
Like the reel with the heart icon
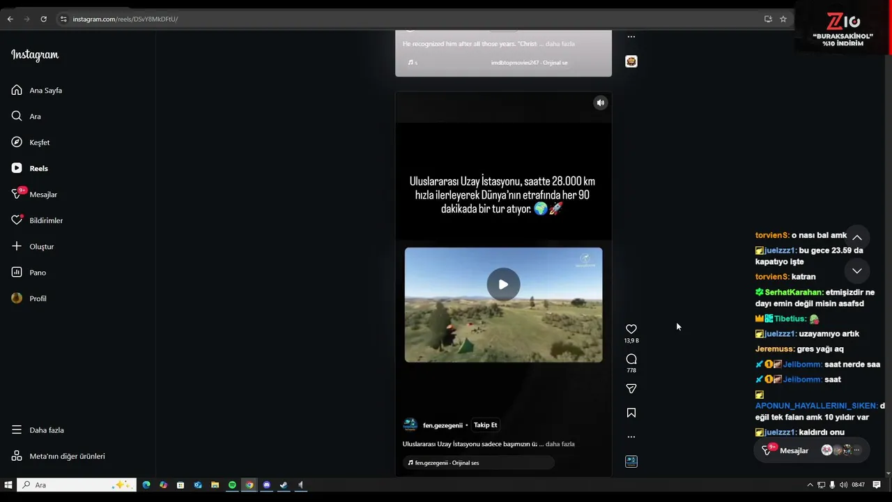click(631, 329)
